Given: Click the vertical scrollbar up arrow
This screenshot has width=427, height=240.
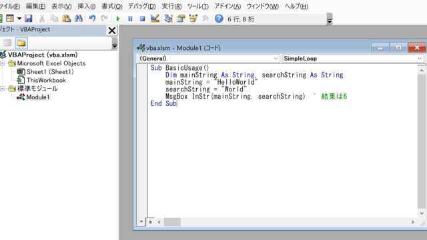Looking at the screenshot, I should click(x=422, y=71).
